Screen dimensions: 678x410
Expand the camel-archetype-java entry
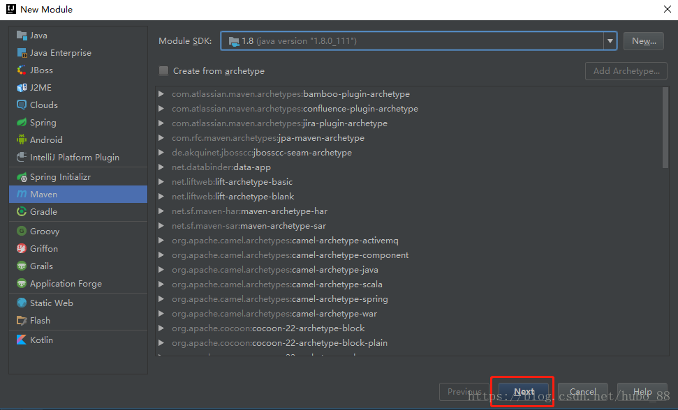tap(161, 270)
